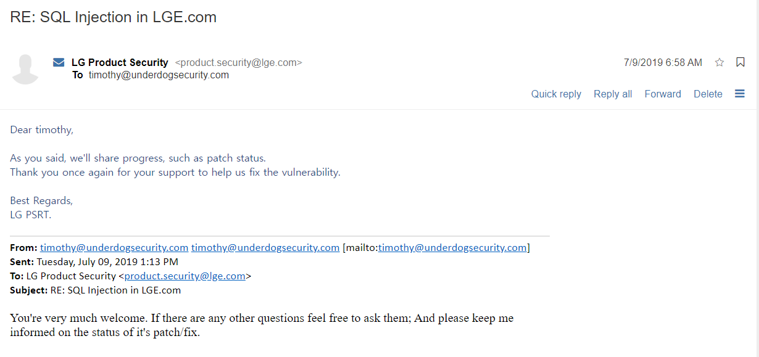Click the sender avatar placeholder
Screen dimensions: 759x357
click(x=25, y=69)
